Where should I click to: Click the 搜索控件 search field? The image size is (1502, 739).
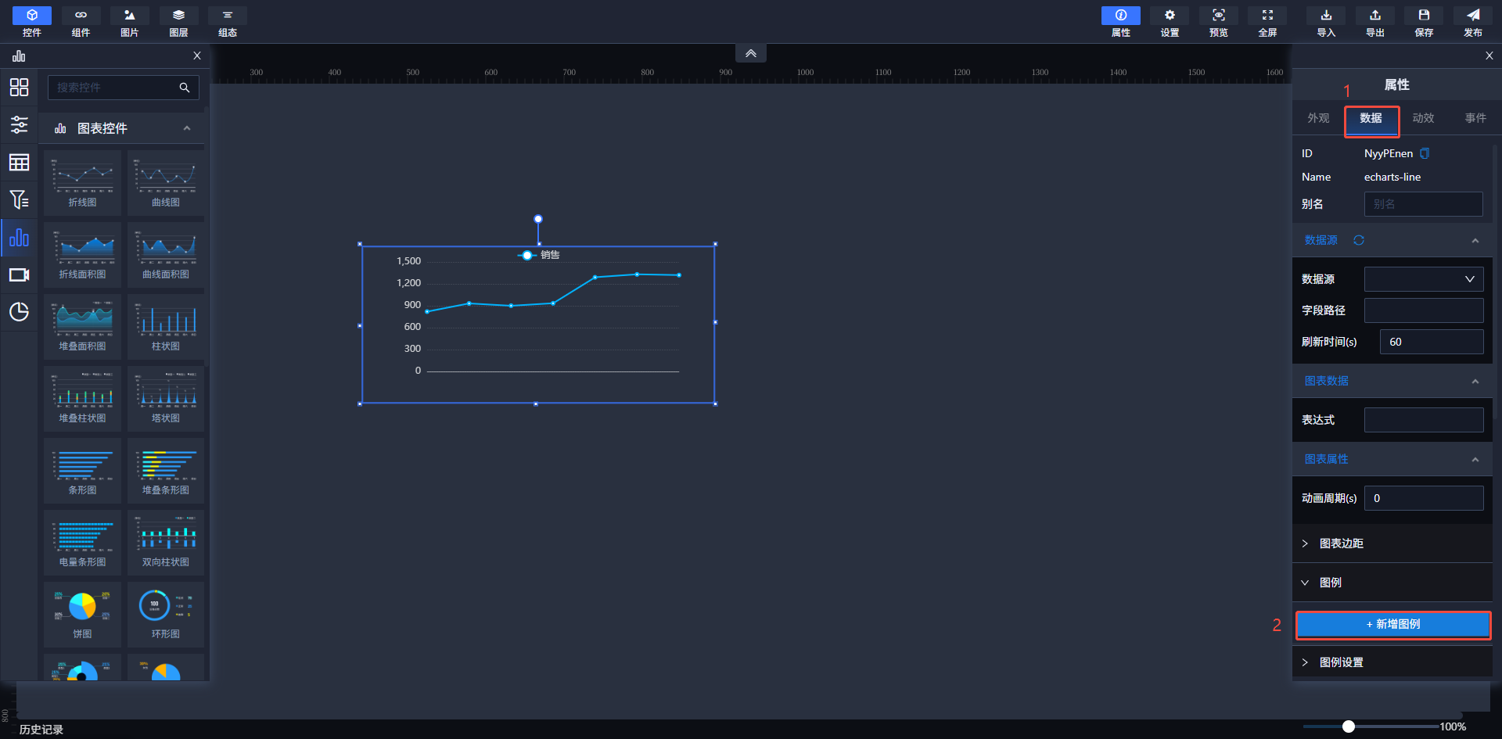[x=113, y=88]
